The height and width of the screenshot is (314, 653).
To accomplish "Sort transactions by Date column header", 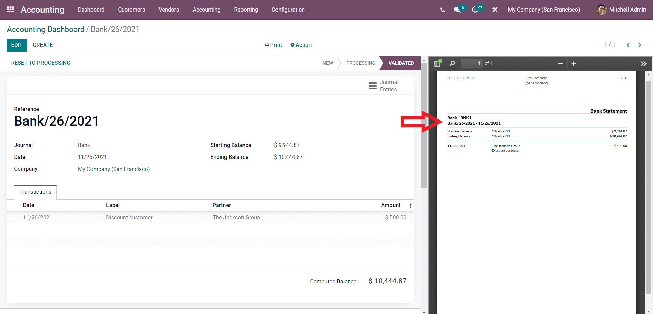I will (x=28, y=205).
